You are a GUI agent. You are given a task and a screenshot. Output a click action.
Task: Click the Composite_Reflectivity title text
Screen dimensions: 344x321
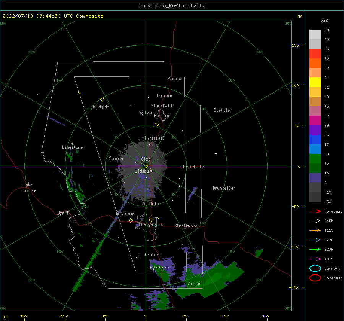click(x=172, y=6)
